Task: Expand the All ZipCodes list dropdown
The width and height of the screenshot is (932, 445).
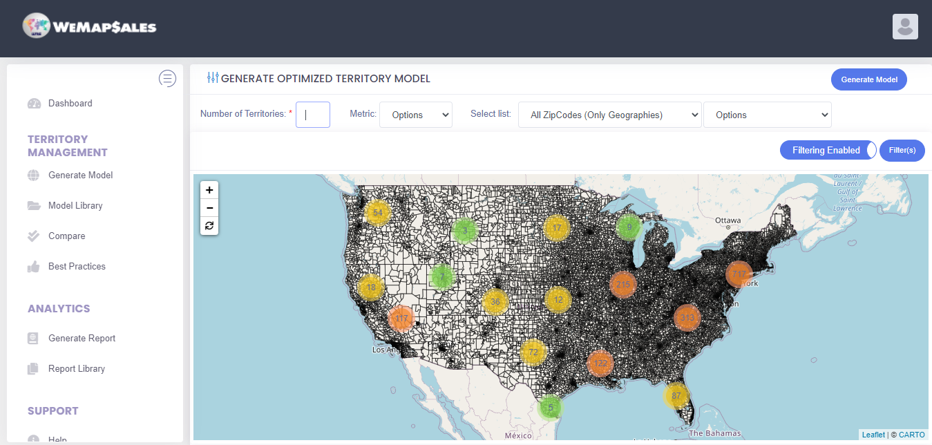Action: point(609,115)
